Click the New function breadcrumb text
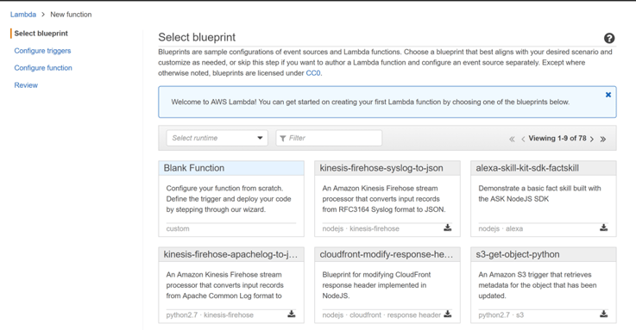Image resolution: width=636 pixels, height=330 pixels. pos(71,14)
